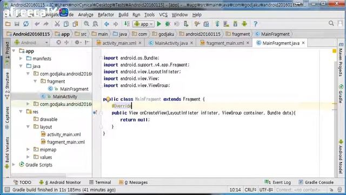
Task: Collapse the layout folder node
Action: point(28,127)
